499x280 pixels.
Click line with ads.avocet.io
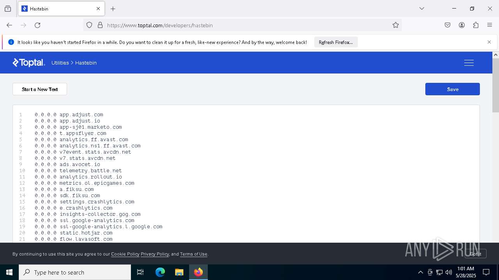point(67,164)
